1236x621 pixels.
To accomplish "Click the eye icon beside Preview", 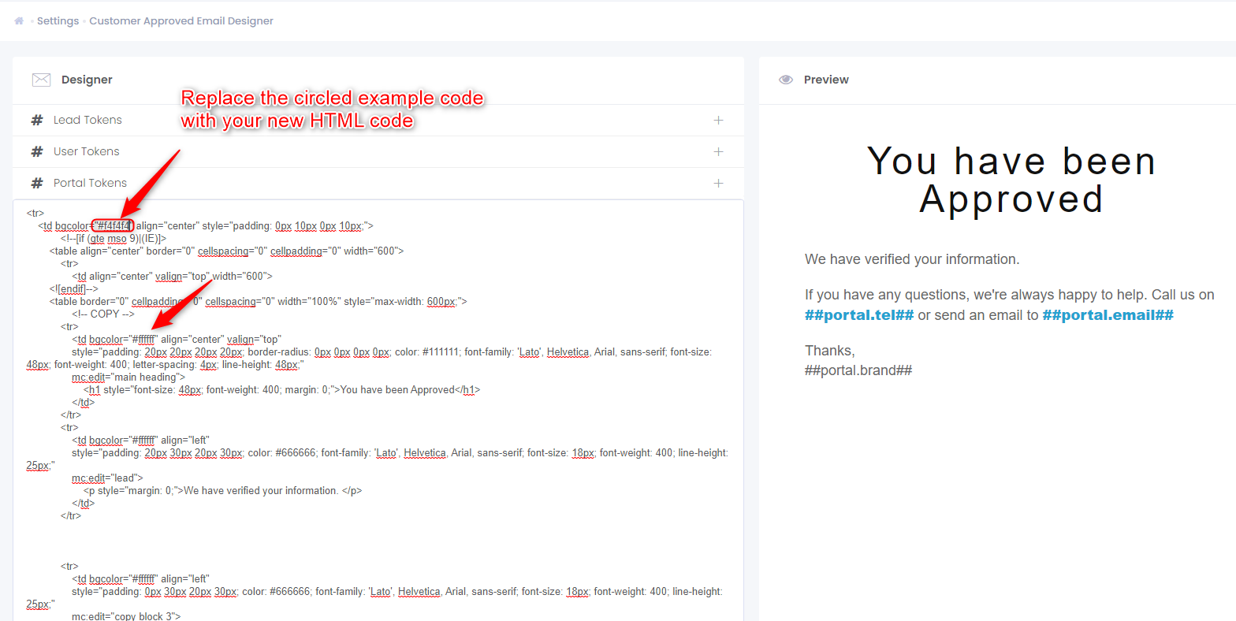I will 785,80.
